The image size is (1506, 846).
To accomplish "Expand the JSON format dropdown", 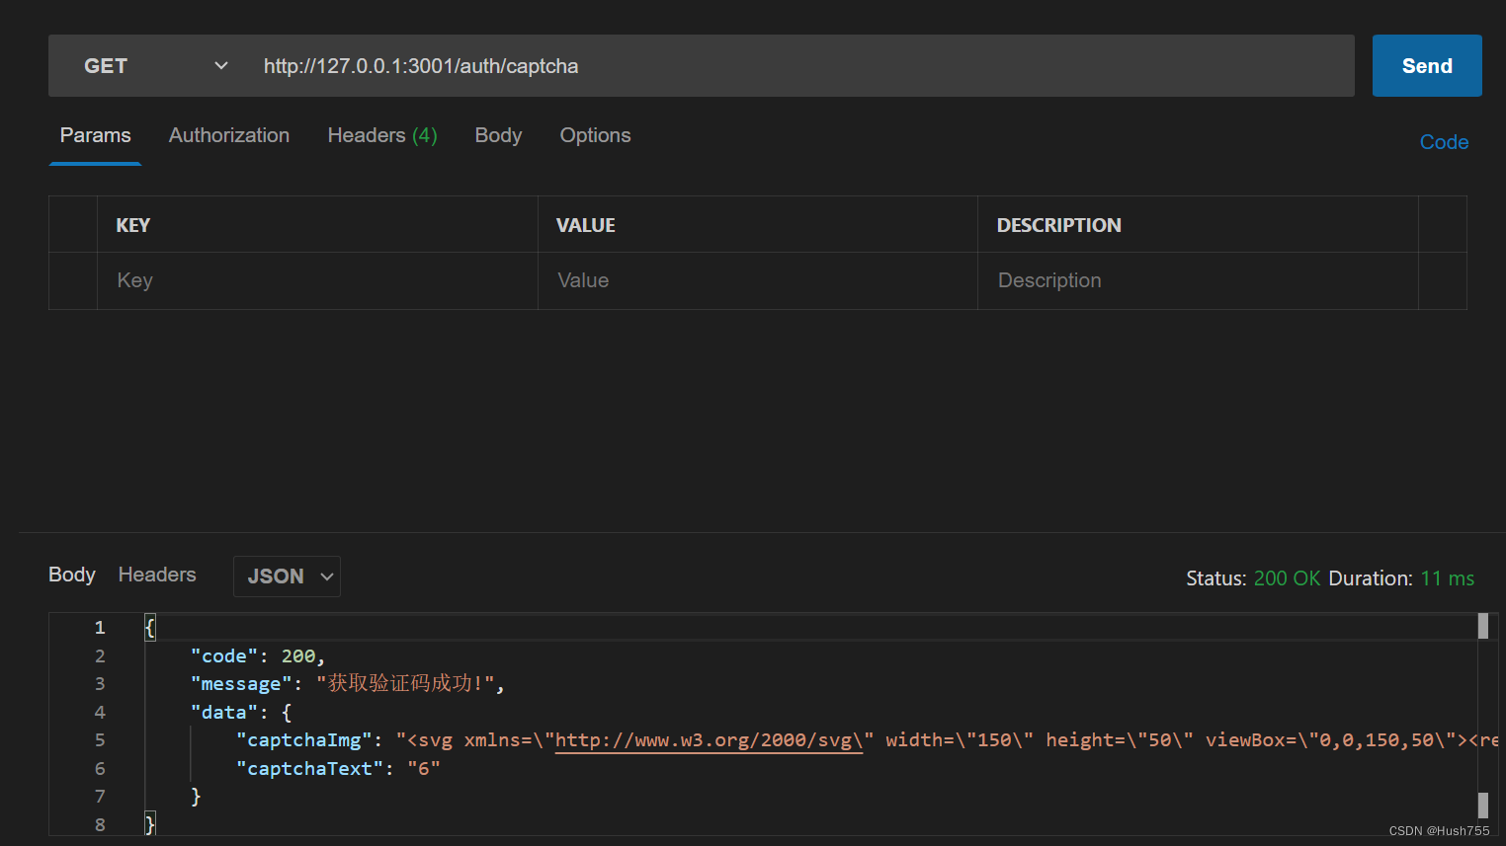I will (x=287, y=577).
